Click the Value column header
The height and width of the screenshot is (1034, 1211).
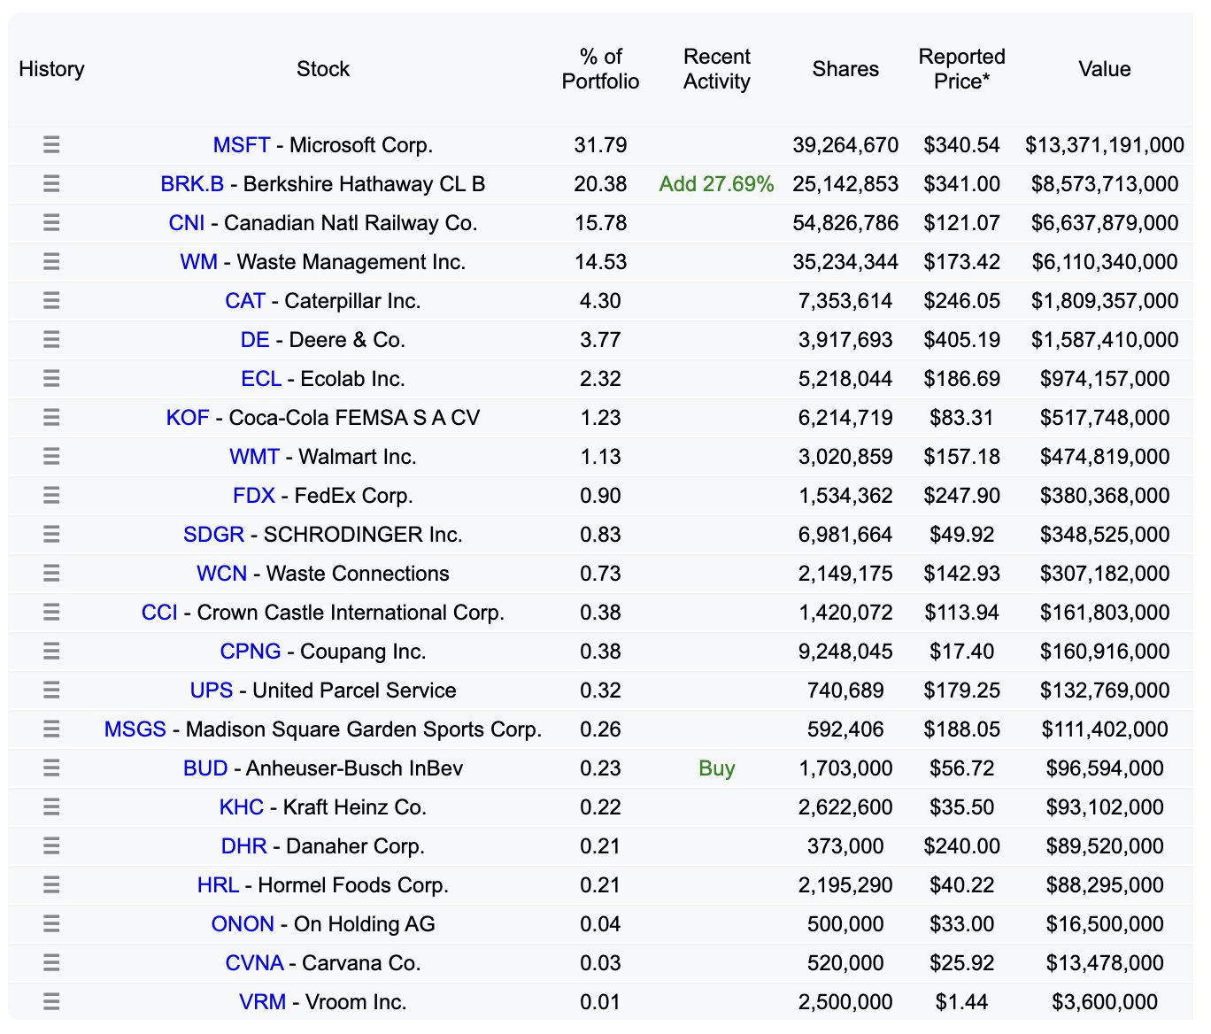click(x=1104, y=69)
